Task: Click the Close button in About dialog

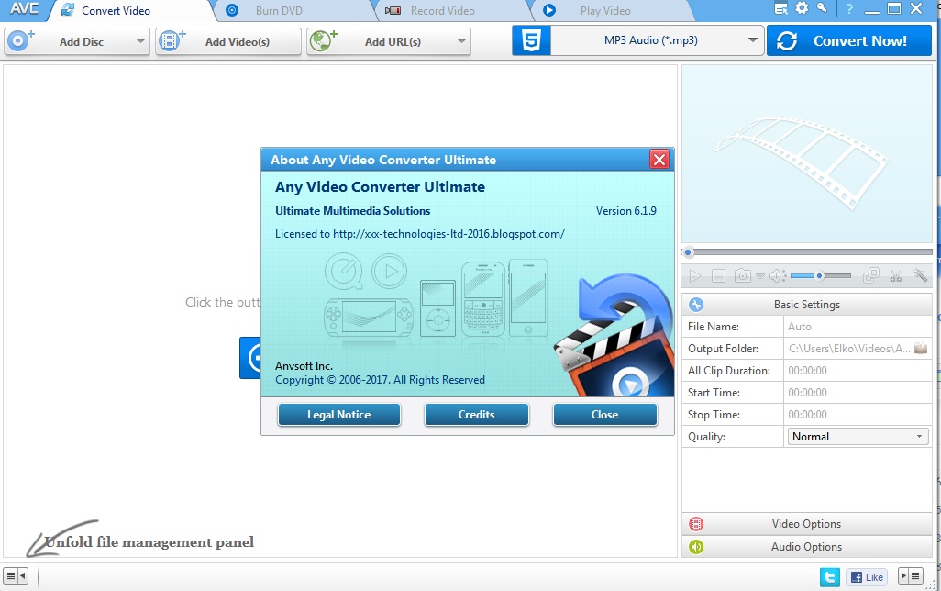Action: click(605, 415)
